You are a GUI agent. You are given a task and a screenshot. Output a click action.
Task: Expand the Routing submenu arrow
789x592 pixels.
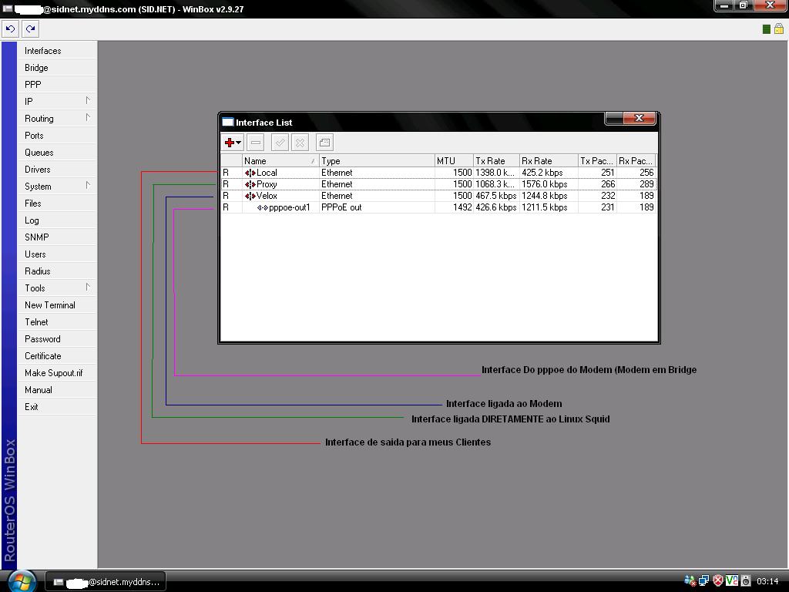[88, 118]
